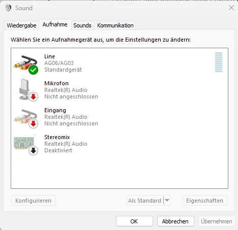
Task: Open the Sounds tab
Action: (82, 25)
